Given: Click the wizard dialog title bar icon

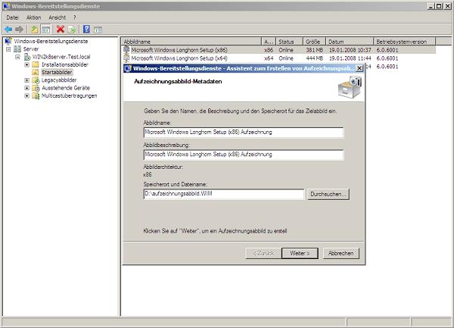Looking at the screenshot, I should pos(128,68).
